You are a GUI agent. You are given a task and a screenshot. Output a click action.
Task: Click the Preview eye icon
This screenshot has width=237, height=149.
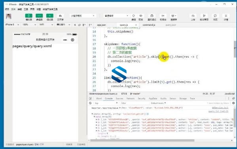(141, 16)
